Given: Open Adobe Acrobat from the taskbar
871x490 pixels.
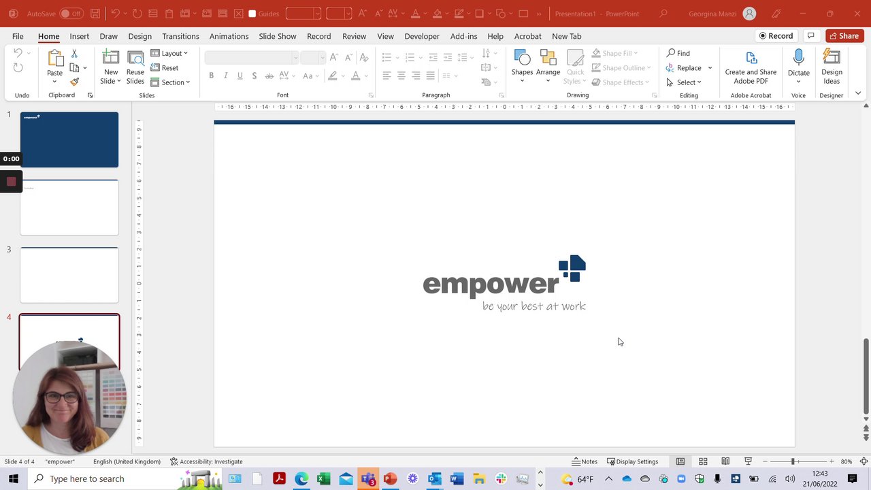Looking at the screenshot, I should [279, 479].
